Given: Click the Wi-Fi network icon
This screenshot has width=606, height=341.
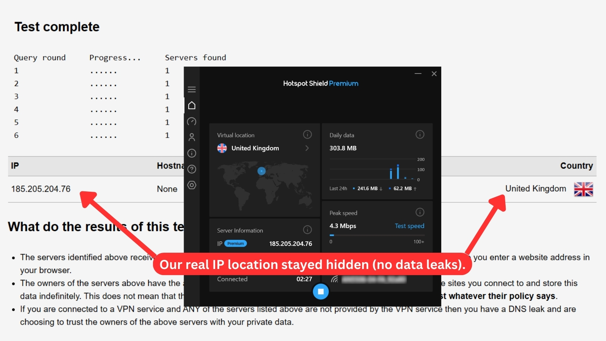Looking at the screenshot, I should (x=334, y=279).
